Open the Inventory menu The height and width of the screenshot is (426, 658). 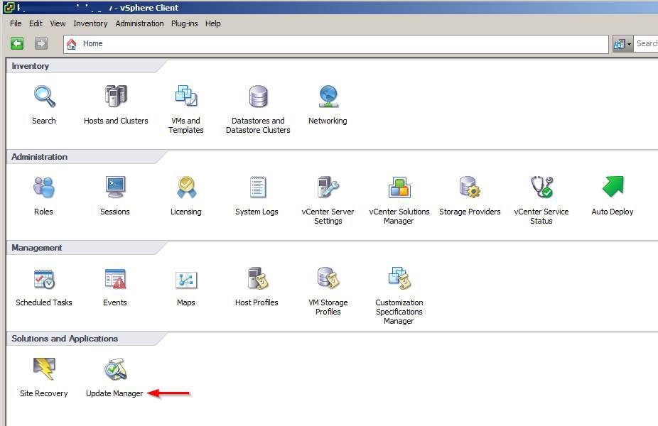pos(91,23)
